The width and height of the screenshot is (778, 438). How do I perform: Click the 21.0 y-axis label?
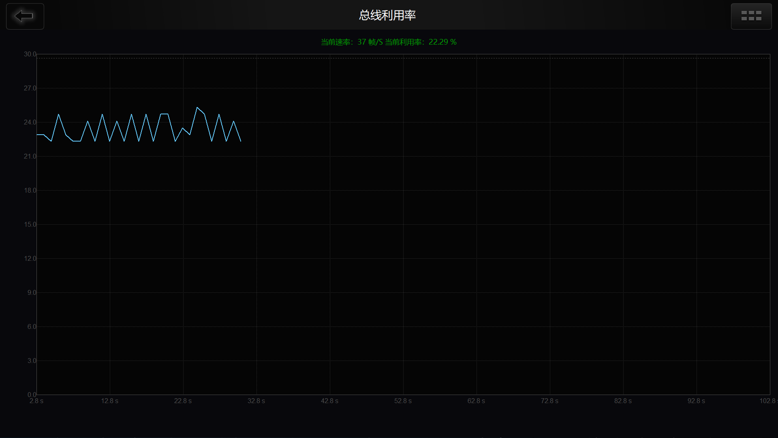[30, 156]
